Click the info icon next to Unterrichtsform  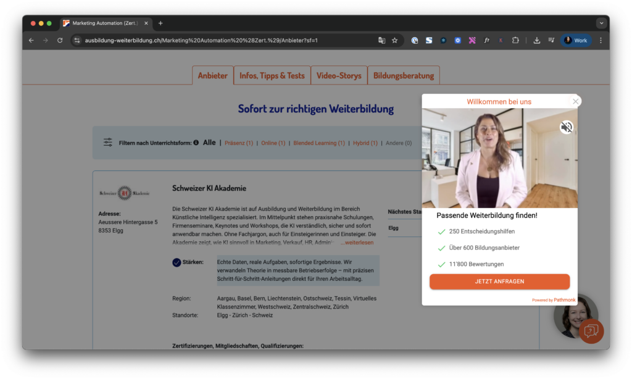coord(196,141)
